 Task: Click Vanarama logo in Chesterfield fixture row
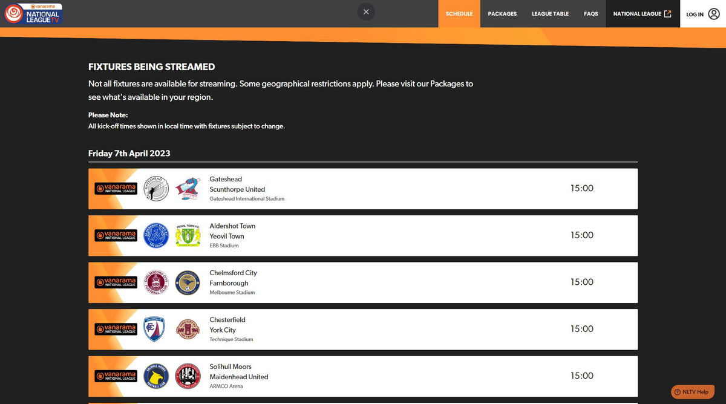coord(116,329)
